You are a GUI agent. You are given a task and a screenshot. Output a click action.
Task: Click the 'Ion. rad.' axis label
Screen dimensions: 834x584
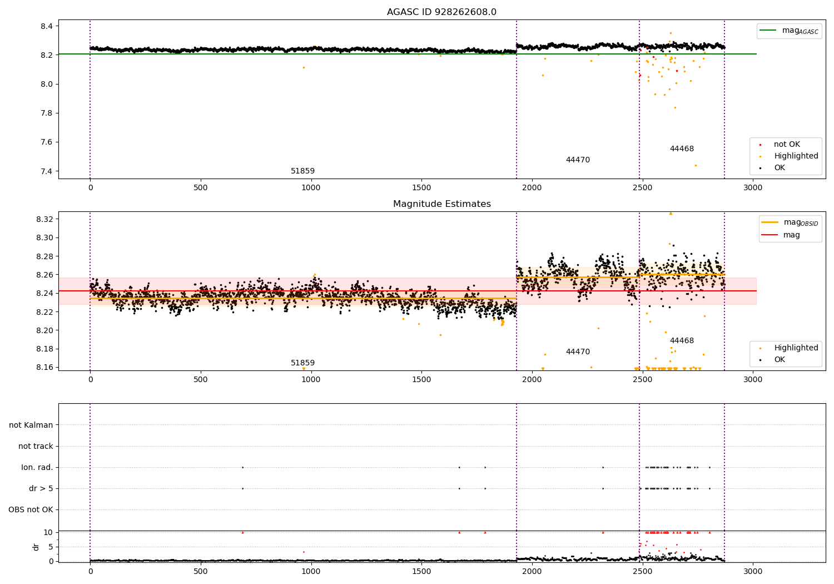(37, 468)
